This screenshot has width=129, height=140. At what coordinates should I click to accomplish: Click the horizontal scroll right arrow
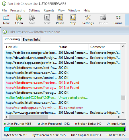point(119,117)
